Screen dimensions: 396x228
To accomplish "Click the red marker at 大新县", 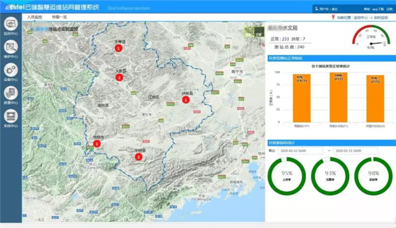I will pos(119,77).
